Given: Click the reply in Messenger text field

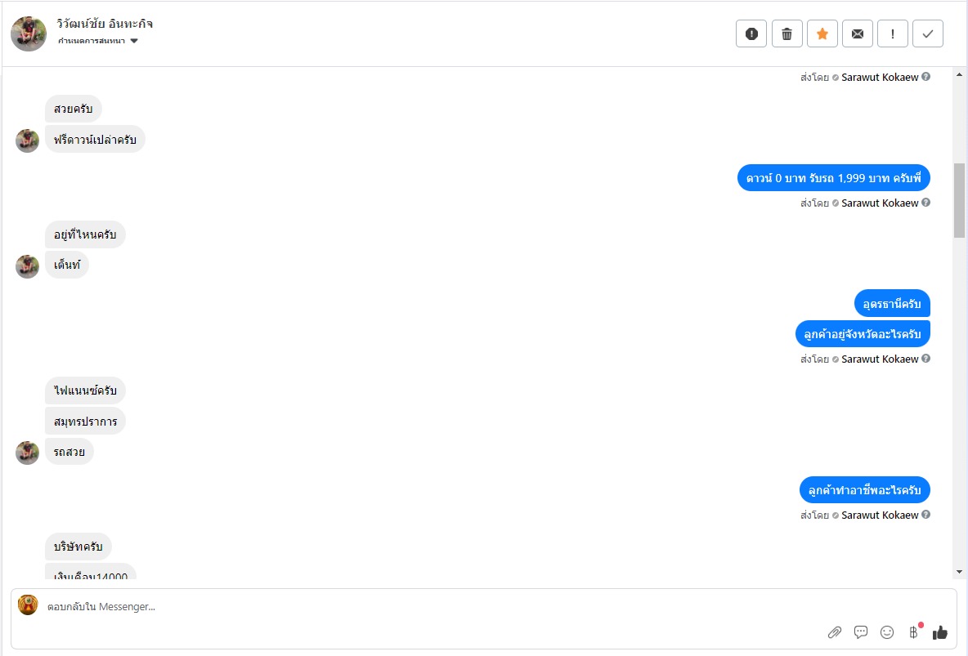Looking at the screenshot, I should pos(409,607).
